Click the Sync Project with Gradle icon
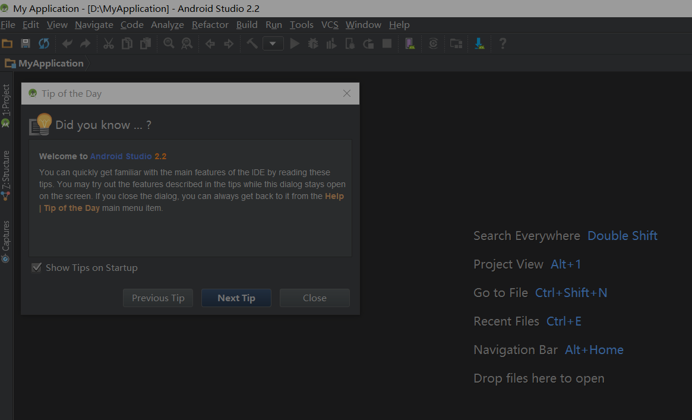Image resolution: width=692 pixels, height=420 pixels. (434, 44)
